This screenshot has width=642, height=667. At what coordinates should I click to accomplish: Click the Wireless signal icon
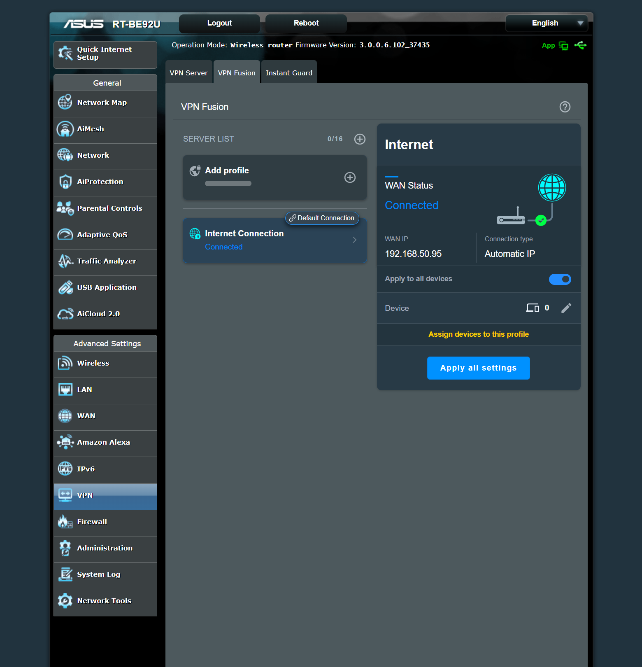(65, 363)
